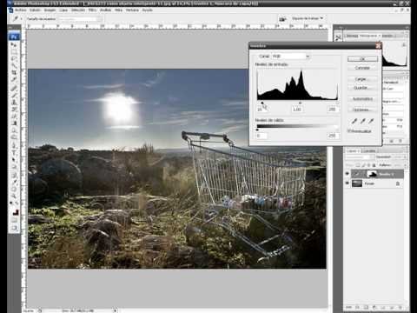The height and width of the screenshot is (313, 417).
Task: Click the black input levels slider
Action: (x=261, y=103)
